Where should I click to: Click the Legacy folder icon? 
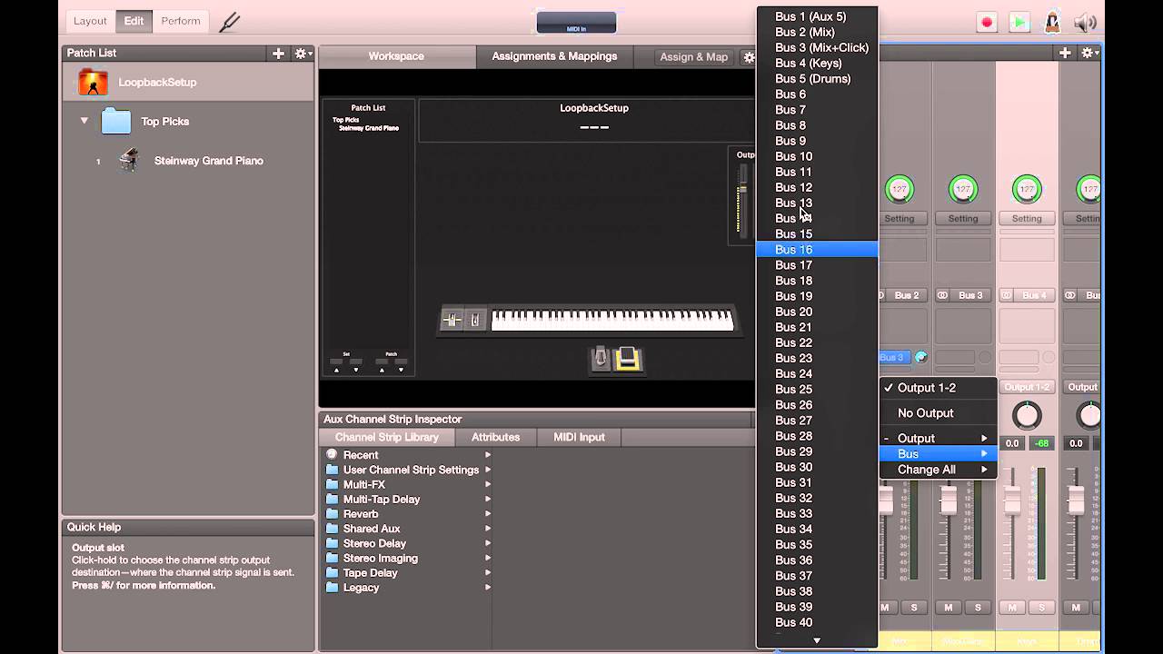(332, 588)
